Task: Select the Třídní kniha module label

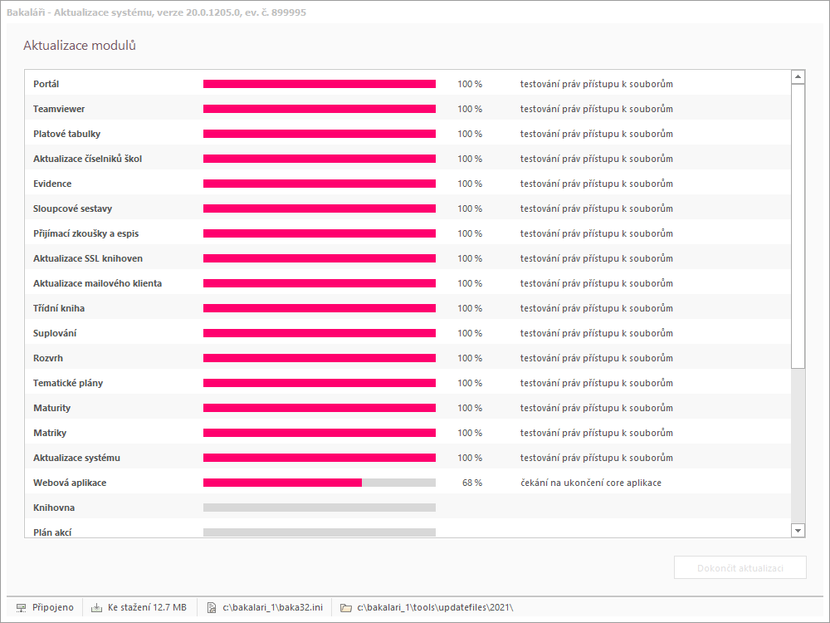Action: (58, 308)
